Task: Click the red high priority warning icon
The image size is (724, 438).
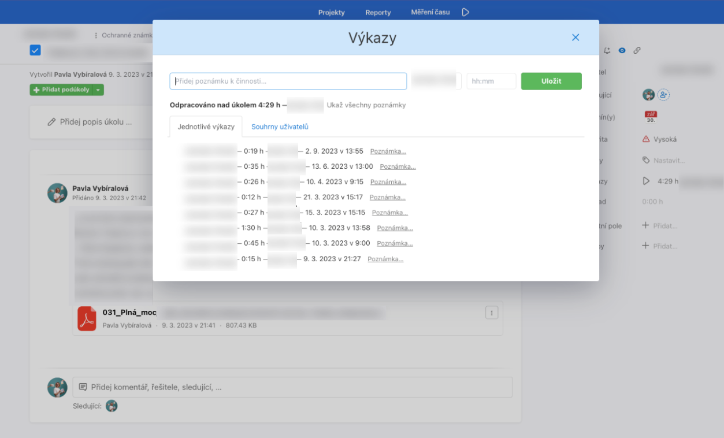Action: 645,139
